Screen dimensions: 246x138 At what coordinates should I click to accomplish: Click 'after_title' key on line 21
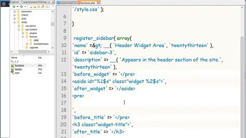[x=87, y=132]
